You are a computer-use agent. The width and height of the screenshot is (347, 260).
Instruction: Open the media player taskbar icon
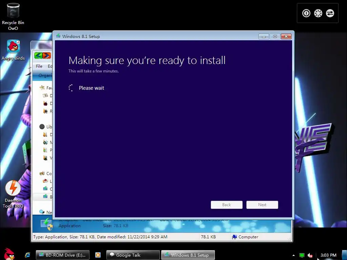tap(98, 255)
